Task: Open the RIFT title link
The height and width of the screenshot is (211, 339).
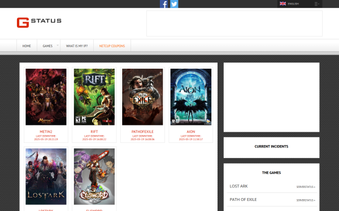Action: (94, 132)
